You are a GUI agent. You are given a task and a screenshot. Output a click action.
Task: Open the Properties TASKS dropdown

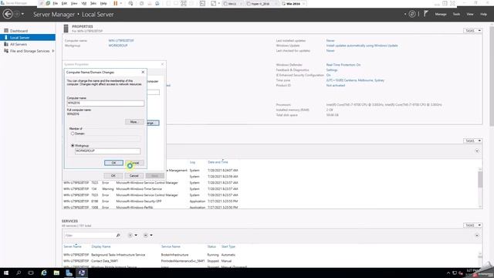point(472,31)
